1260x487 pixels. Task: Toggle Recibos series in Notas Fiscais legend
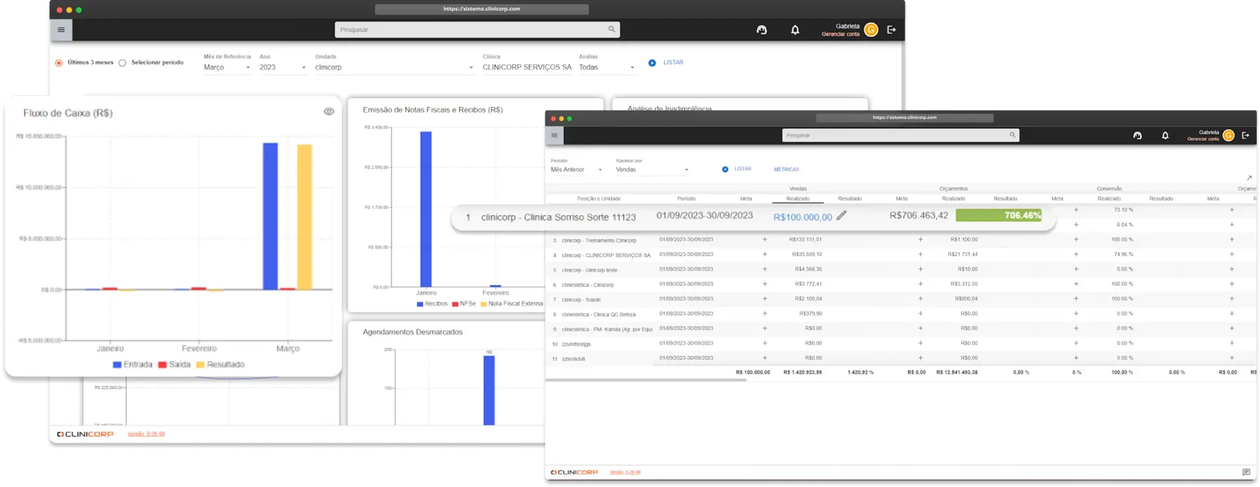point(432,304)
